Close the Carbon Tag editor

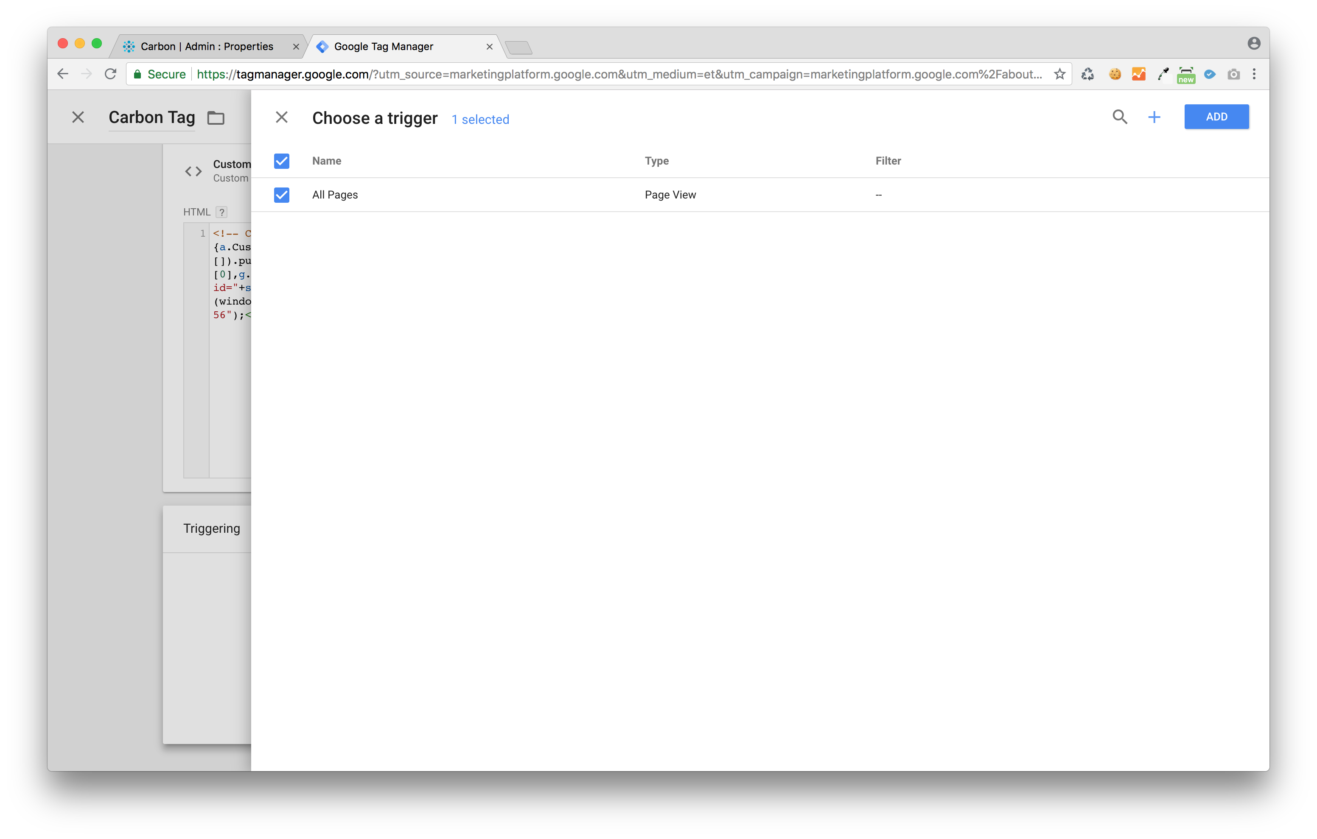pyautogui.click(x=78, y=117)
